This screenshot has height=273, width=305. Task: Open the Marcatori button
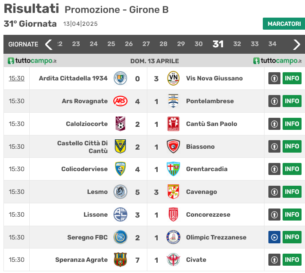coord(284,24)
